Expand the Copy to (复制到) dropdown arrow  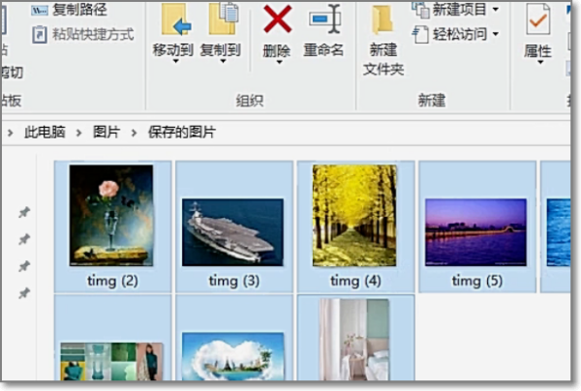click(x=223, y=61)
